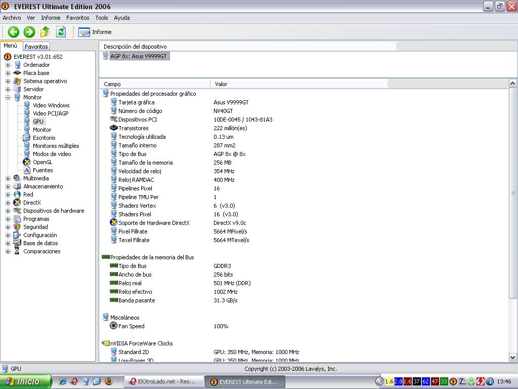Select AGP 8x: Asus V9999GT device entry
The image size is (518, 389).
(x=139, y=56)
